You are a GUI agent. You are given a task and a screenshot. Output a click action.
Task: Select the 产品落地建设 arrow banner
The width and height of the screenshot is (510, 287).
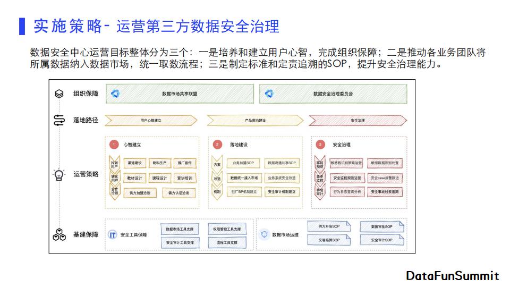[x=255, y=121]
